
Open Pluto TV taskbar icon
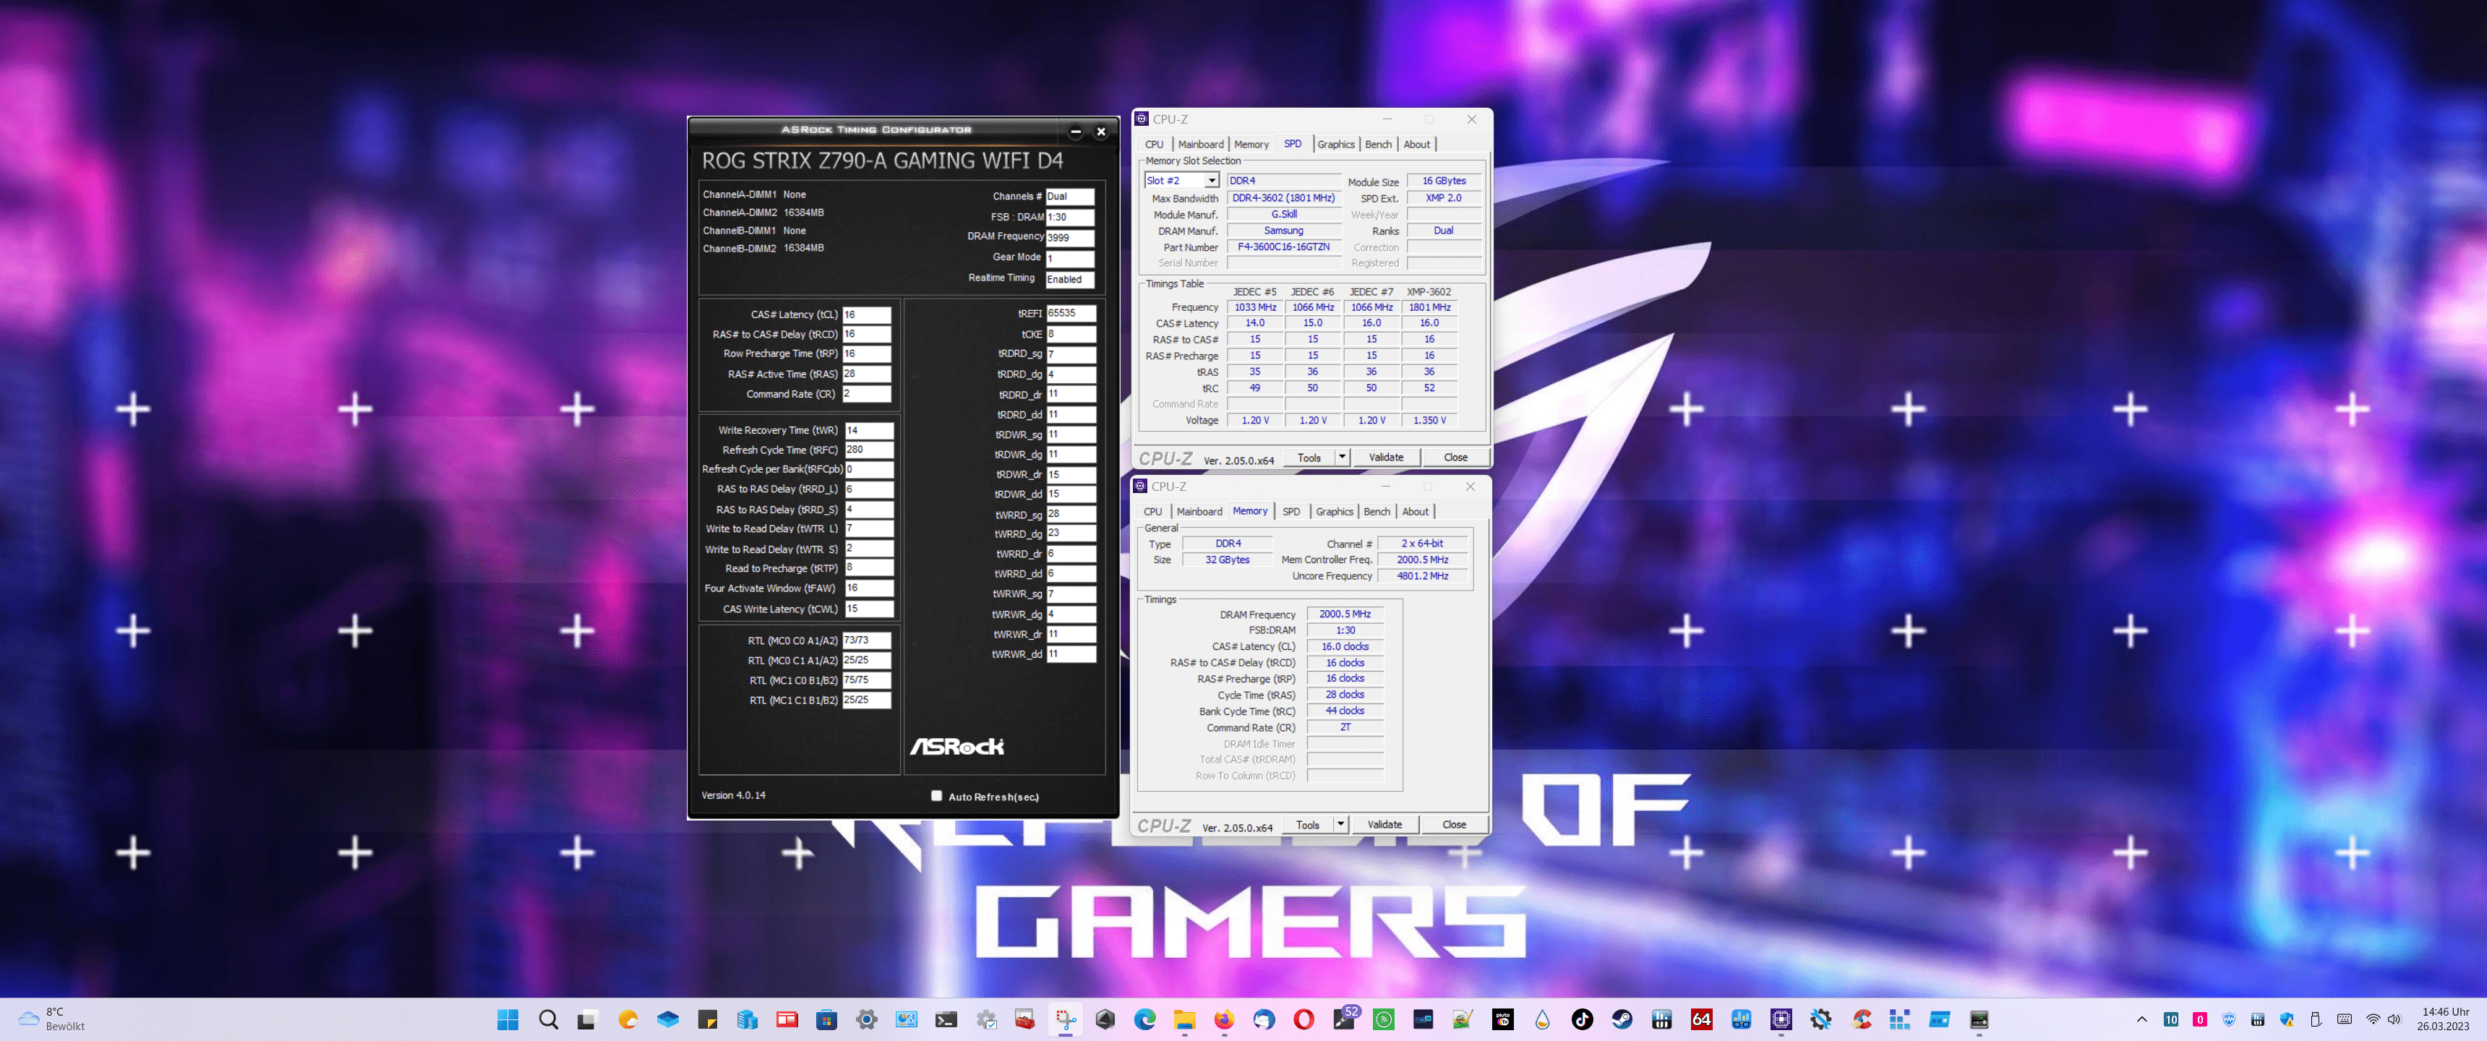pyautogui.click(x=1503, y=1020)
